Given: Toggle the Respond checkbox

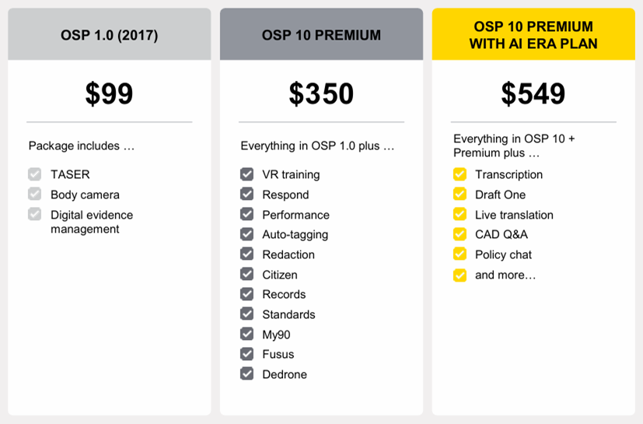Looking at the screenshot, I should point(246,194).
